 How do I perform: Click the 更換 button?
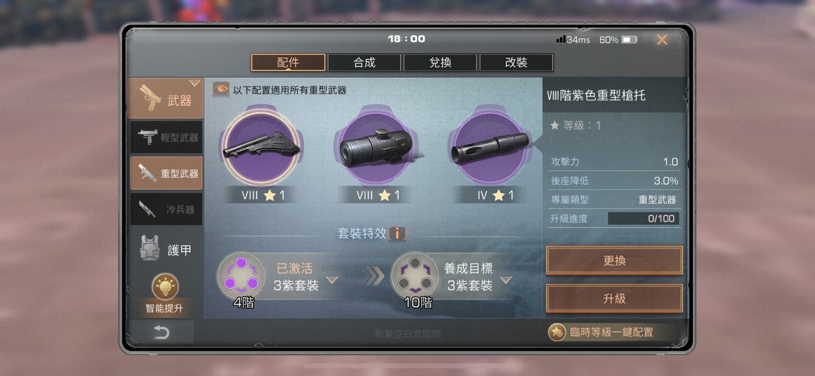pyautogui.click(x=614, y=261)
